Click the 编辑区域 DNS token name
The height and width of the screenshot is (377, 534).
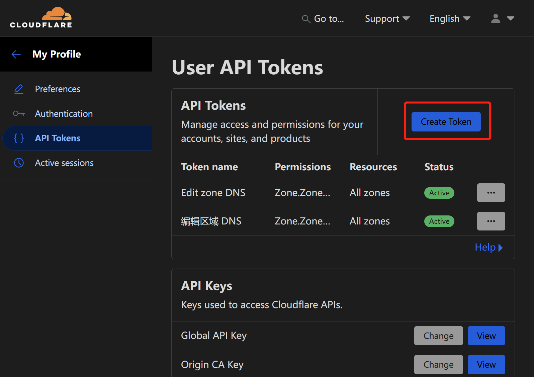click(x=211, y=221)
